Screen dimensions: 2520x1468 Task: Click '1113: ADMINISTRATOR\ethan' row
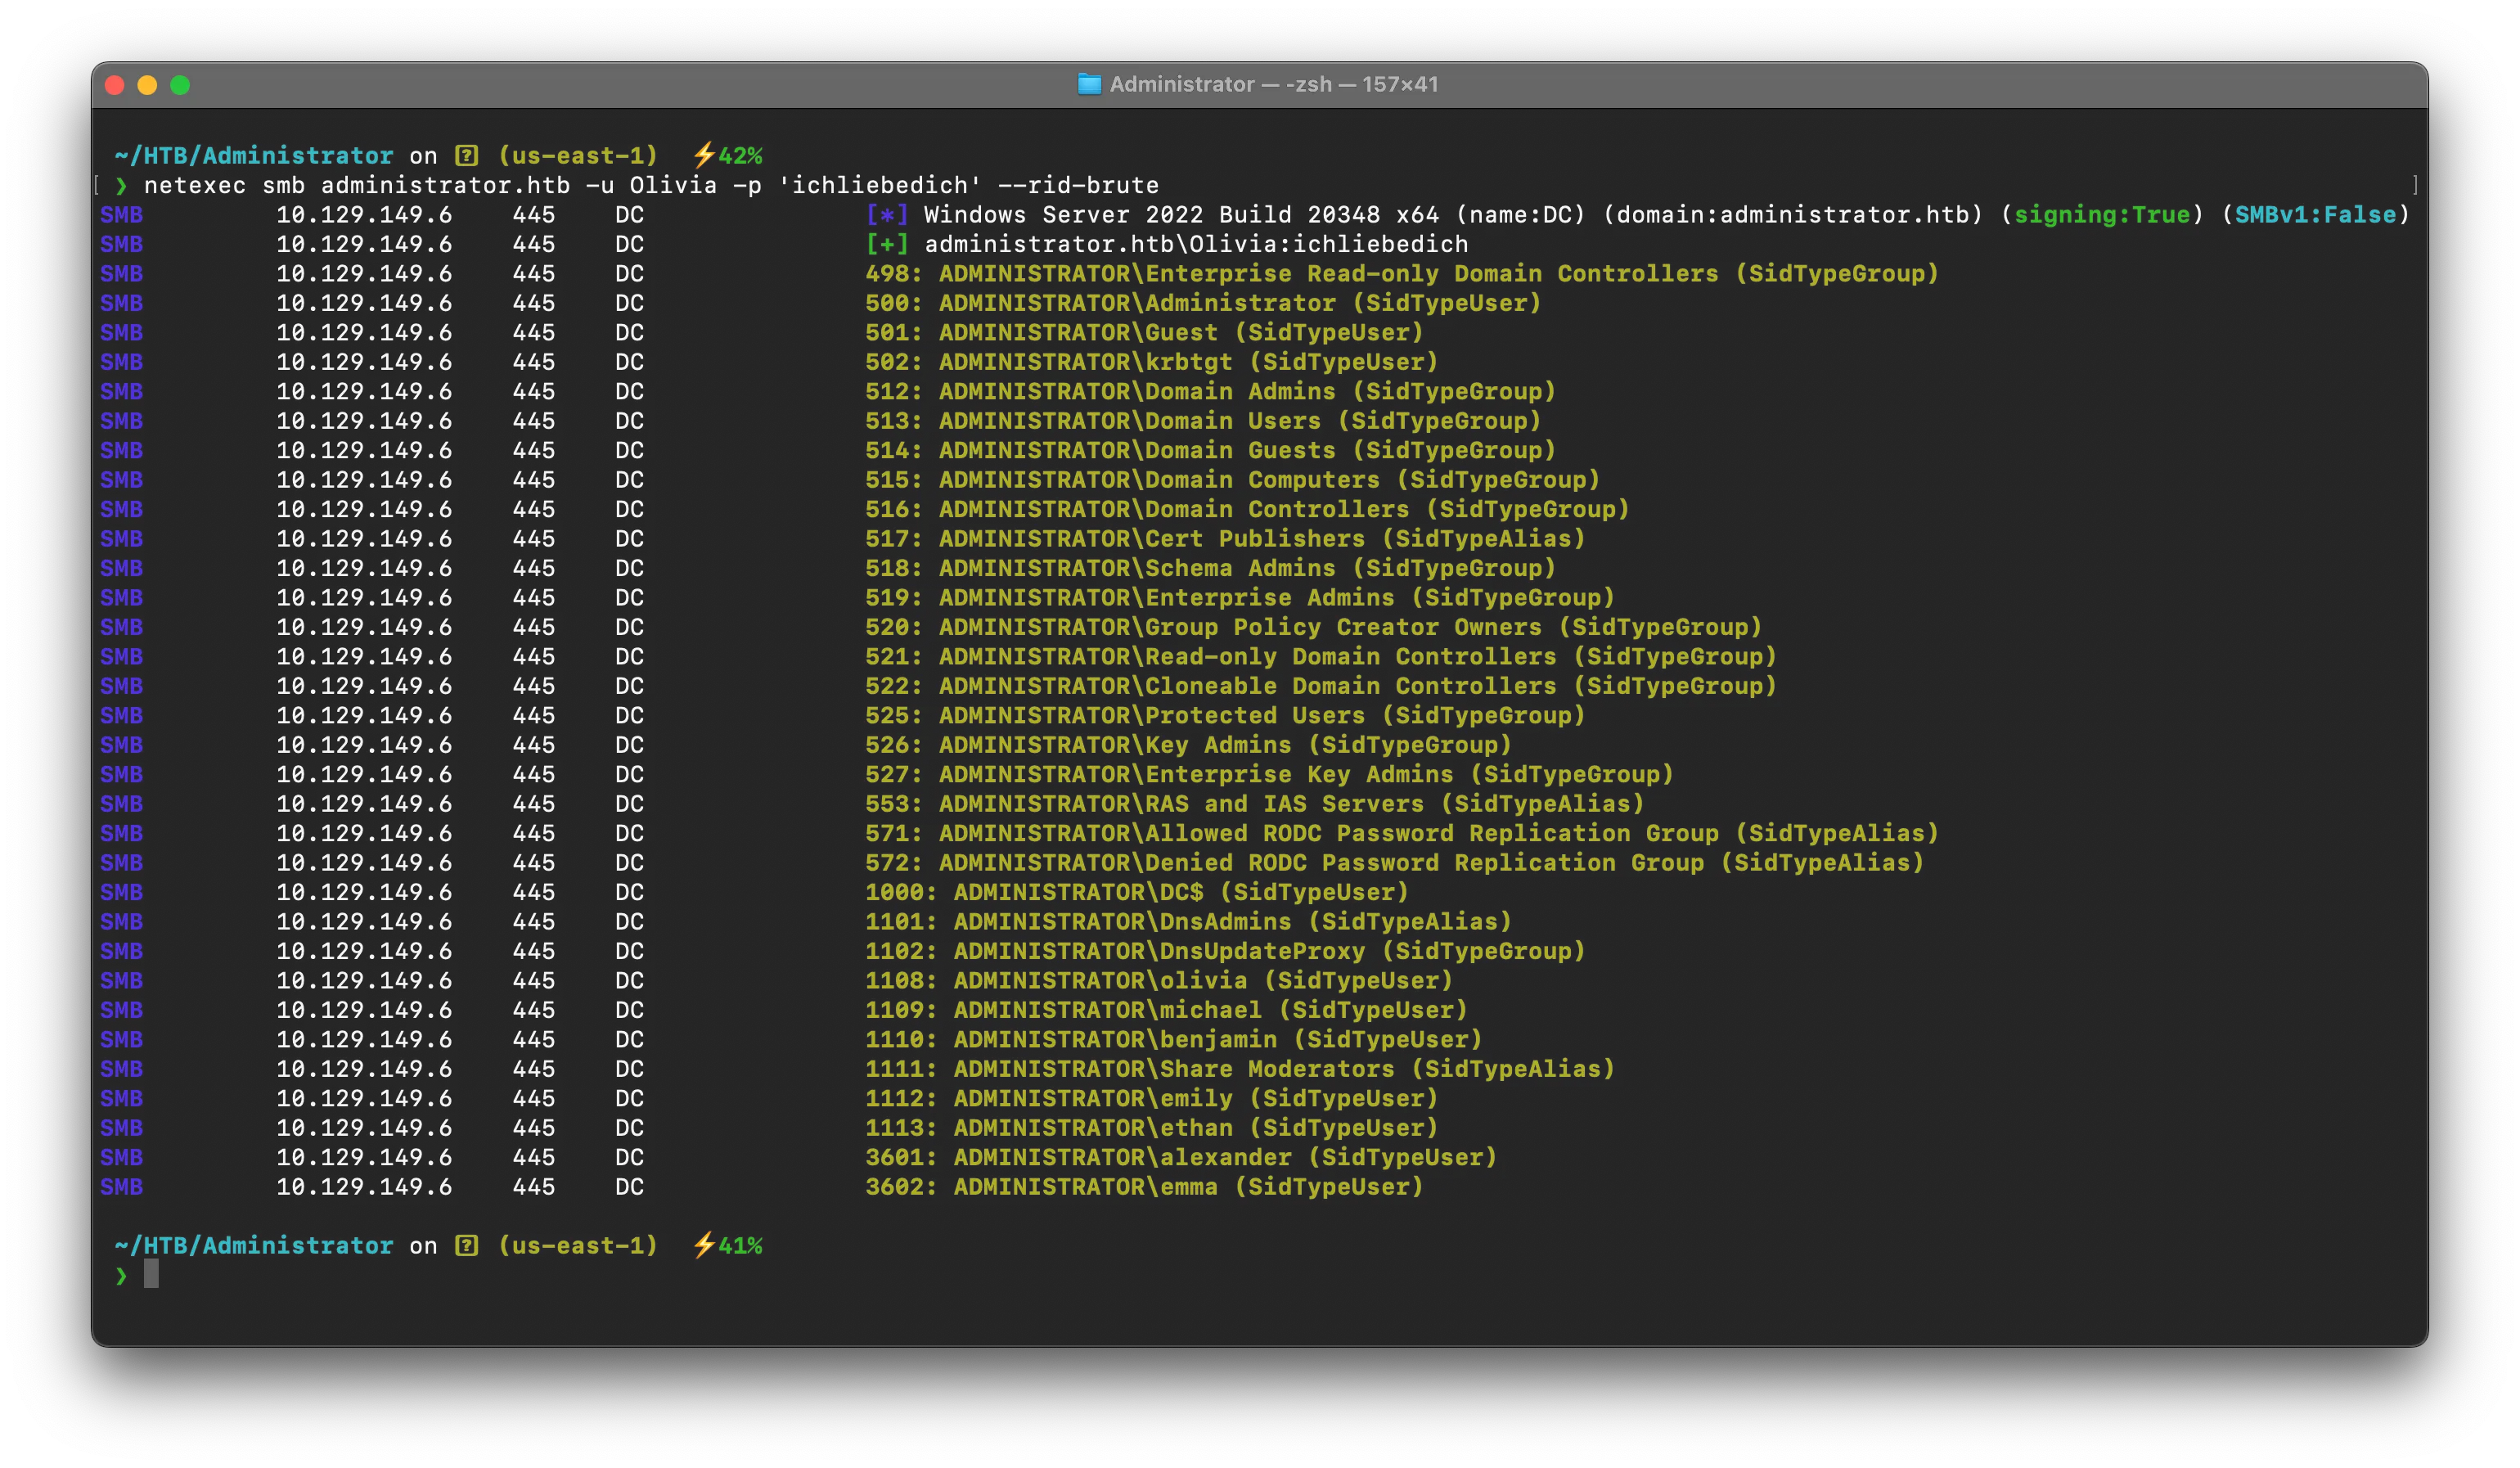point(1152,1128)
